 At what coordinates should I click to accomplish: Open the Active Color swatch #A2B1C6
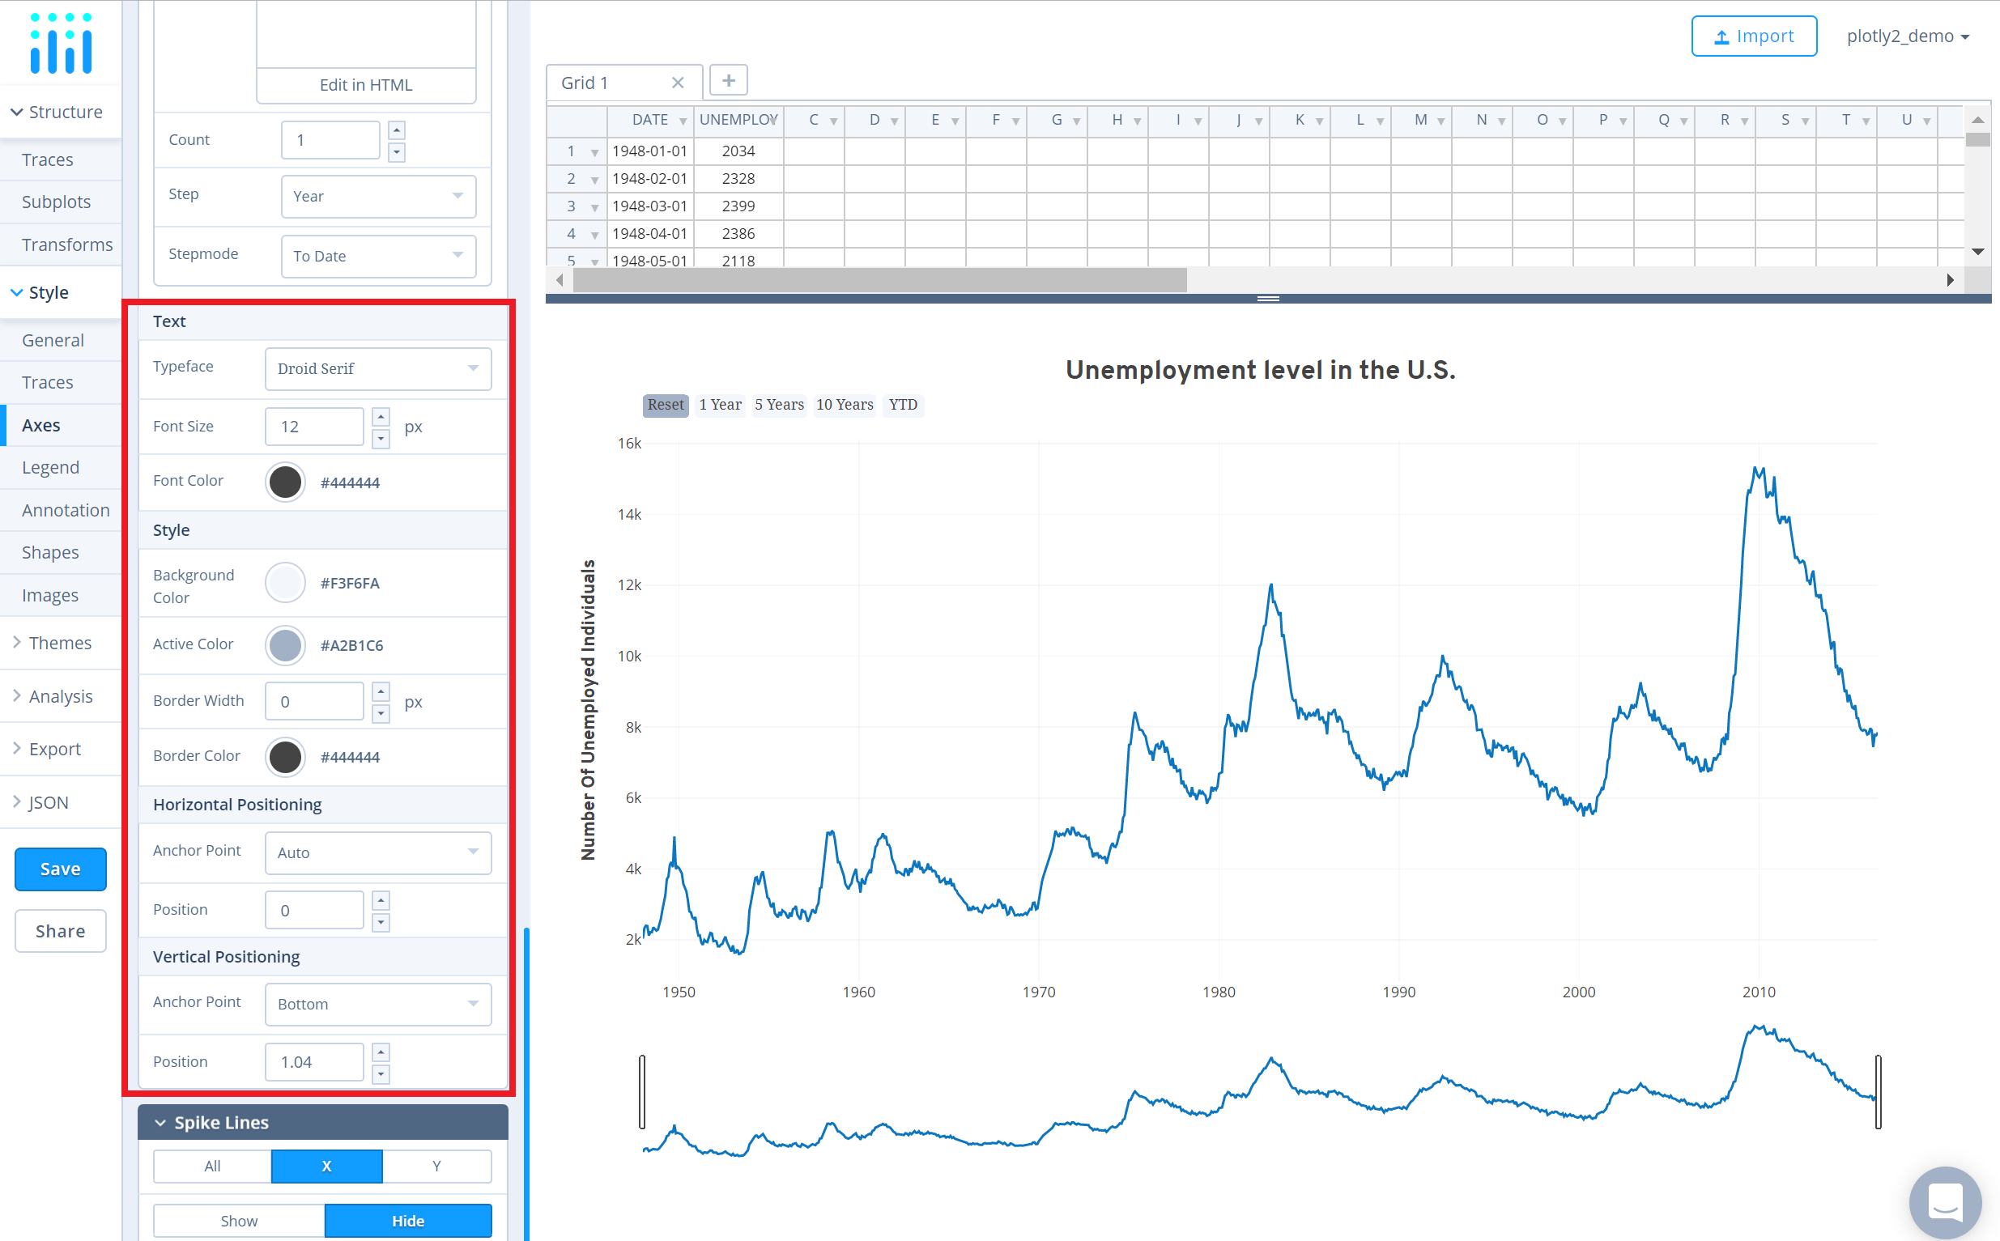[285, 645]
